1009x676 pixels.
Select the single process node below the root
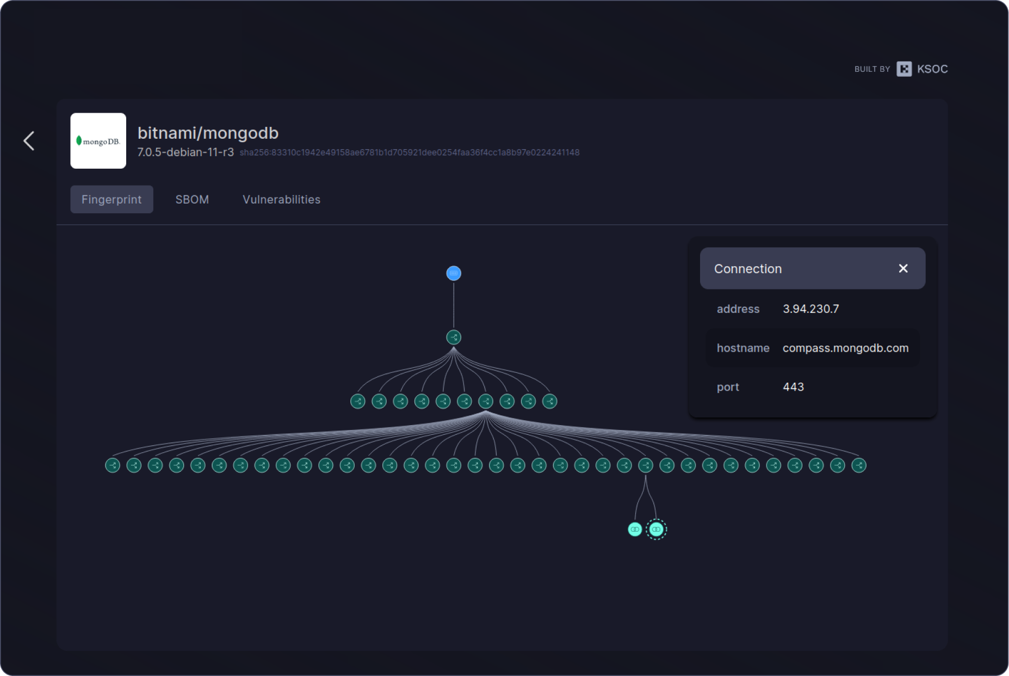tap(454, 337)
